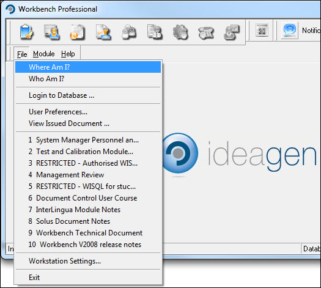
Task: Select Exit at the menu bottom
Action: point(88,278)
